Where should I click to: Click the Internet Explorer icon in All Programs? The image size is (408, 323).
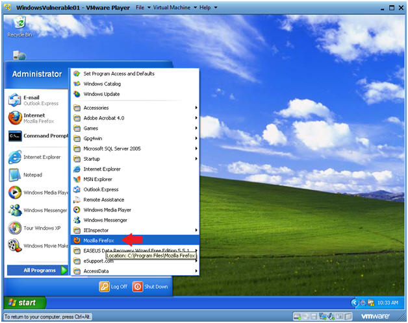(77, 169)
